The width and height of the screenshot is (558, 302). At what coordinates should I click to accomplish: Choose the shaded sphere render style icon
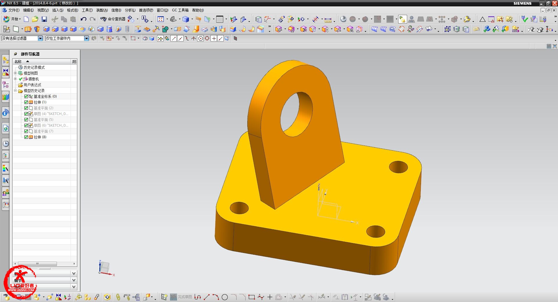click(343, 19)
